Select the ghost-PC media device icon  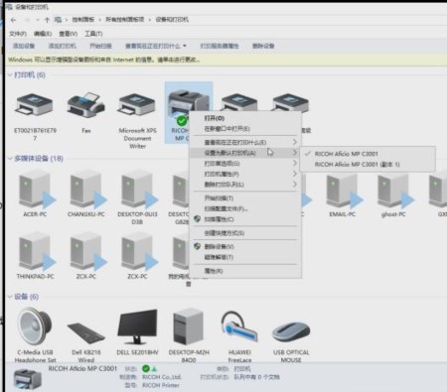(x=393, y=192)
